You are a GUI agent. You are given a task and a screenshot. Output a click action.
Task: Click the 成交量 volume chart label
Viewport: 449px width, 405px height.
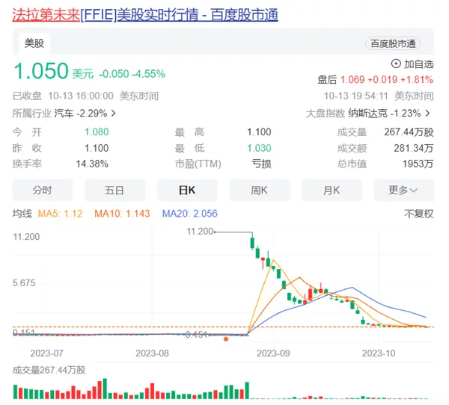pos(49,370)
